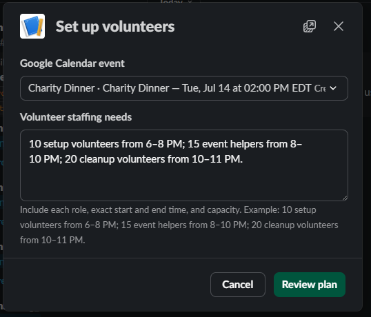
Task: Cancel the volunteer setup
Action: (x=237, y=285)
